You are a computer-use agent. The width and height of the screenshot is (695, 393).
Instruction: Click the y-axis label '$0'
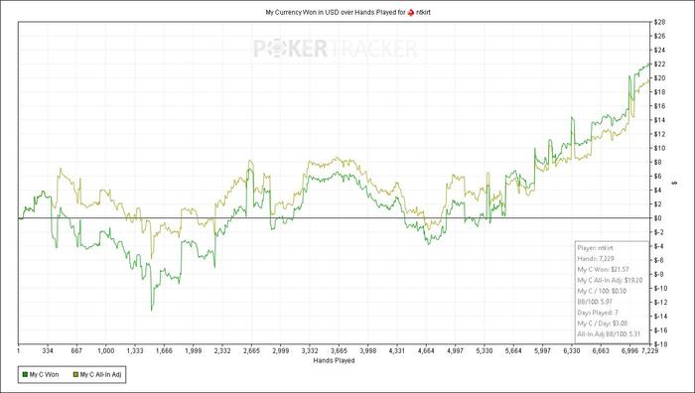click(658, 218)
